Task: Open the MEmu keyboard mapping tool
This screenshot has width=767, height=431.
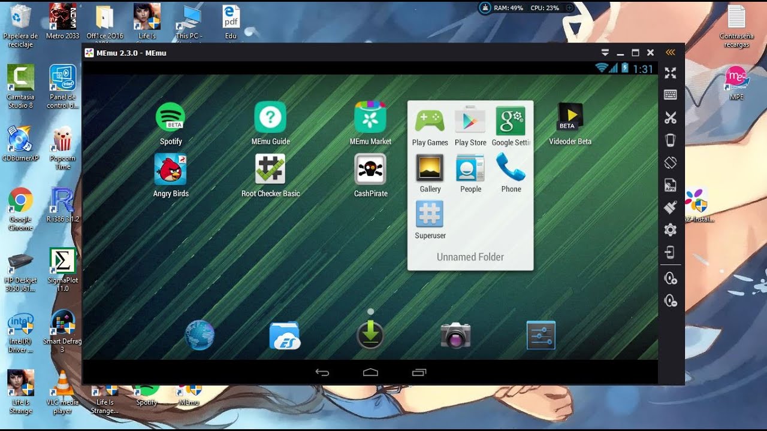Action: 671,95
